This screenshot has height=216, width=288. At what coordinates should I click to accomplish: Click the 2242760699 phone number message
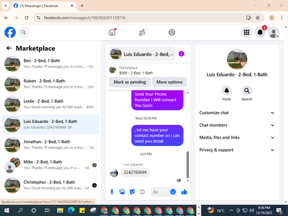135,172
